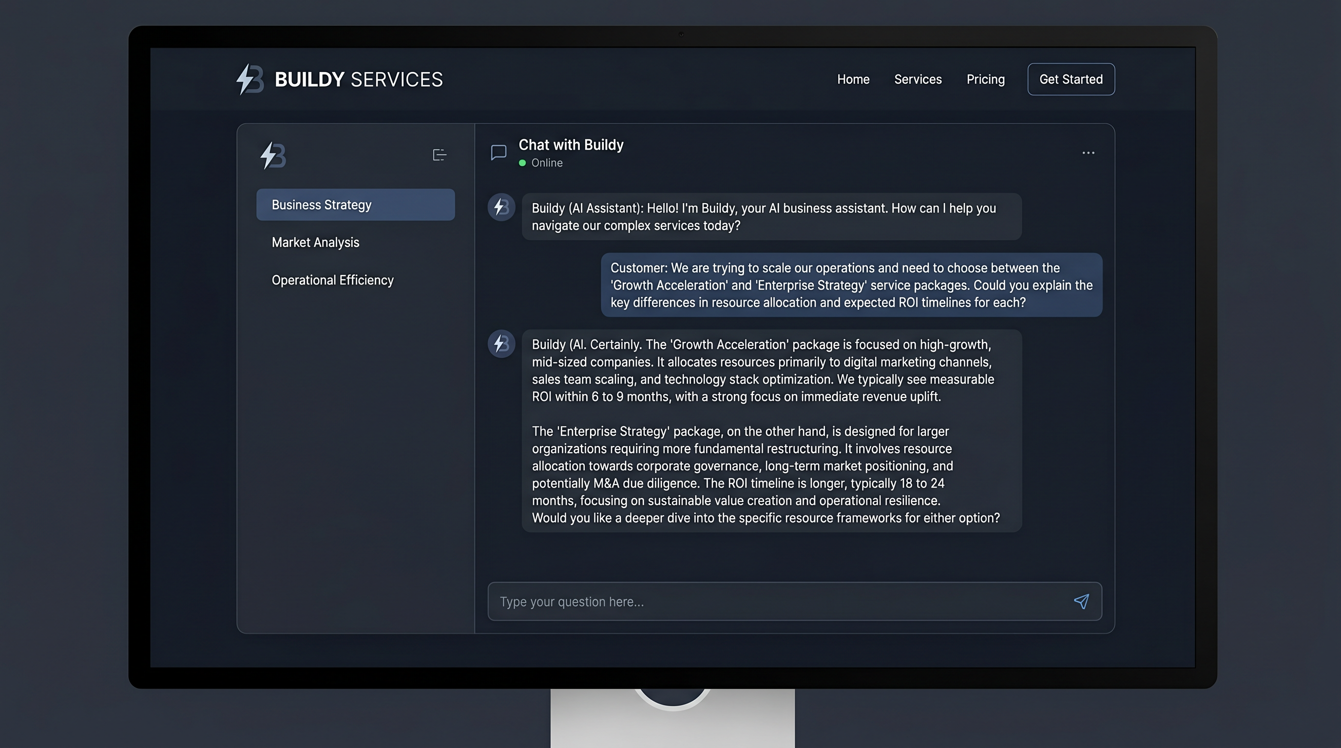This screenshot has width=1341, height=748.
Task: Go to the Home page
Action: point(853,79)
